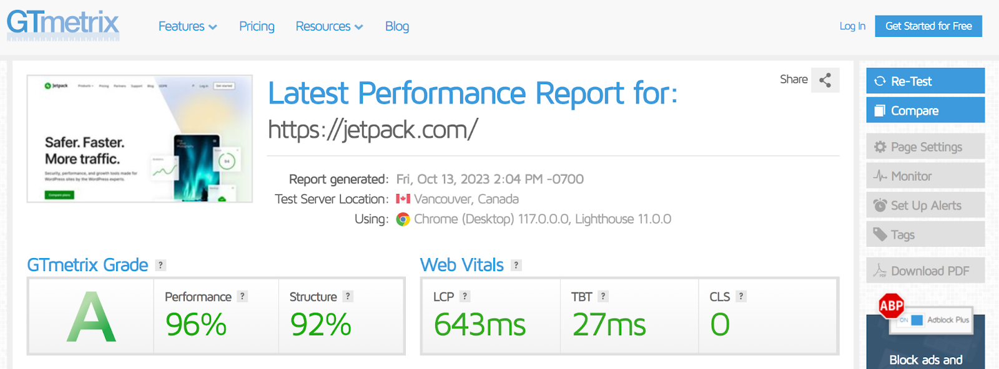Open Page Settings
Image resolution: width=999 pixels, height=369 pixels.
925,146
